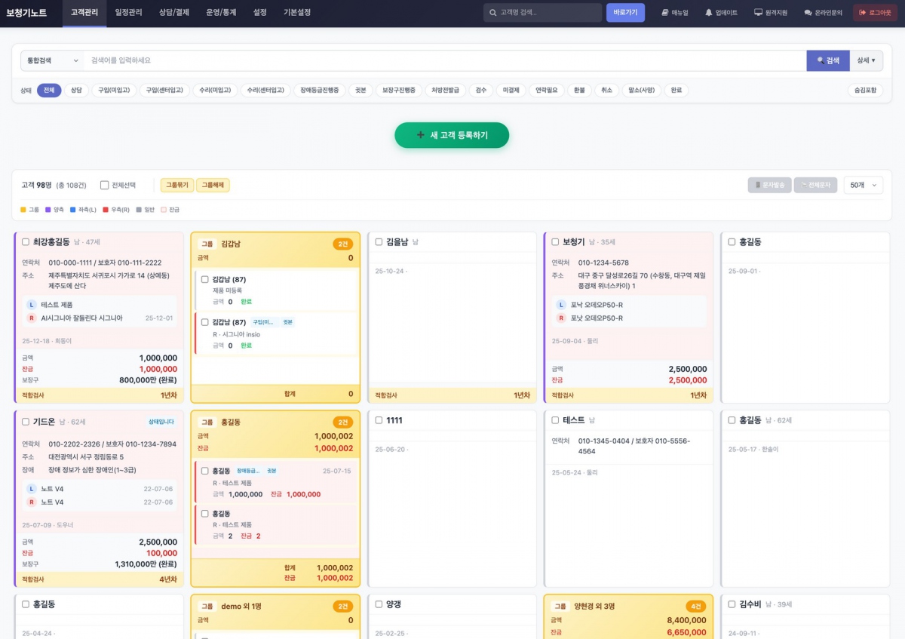Viewport: 905px width, 639px height.
Task: Click the 로그아웃 exit icon
Action: (x=862, y=13)
